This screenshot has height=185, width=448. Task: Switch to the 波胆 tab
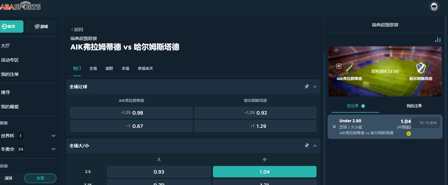point(109,69)
